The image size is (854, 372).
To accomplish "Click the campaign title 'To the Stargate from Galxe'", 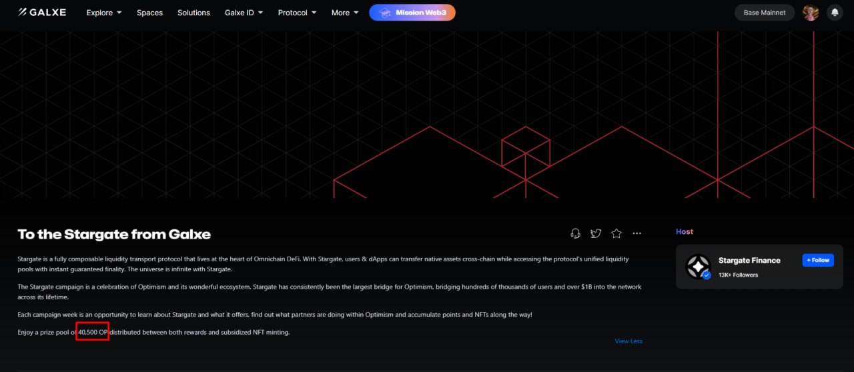I will 114,234.
